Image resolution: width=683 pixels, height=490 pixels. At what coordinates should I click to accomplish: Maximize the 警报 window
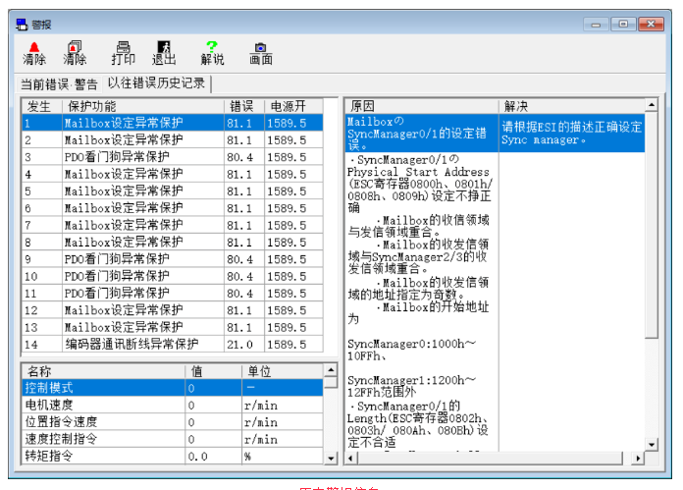point(623,24)
